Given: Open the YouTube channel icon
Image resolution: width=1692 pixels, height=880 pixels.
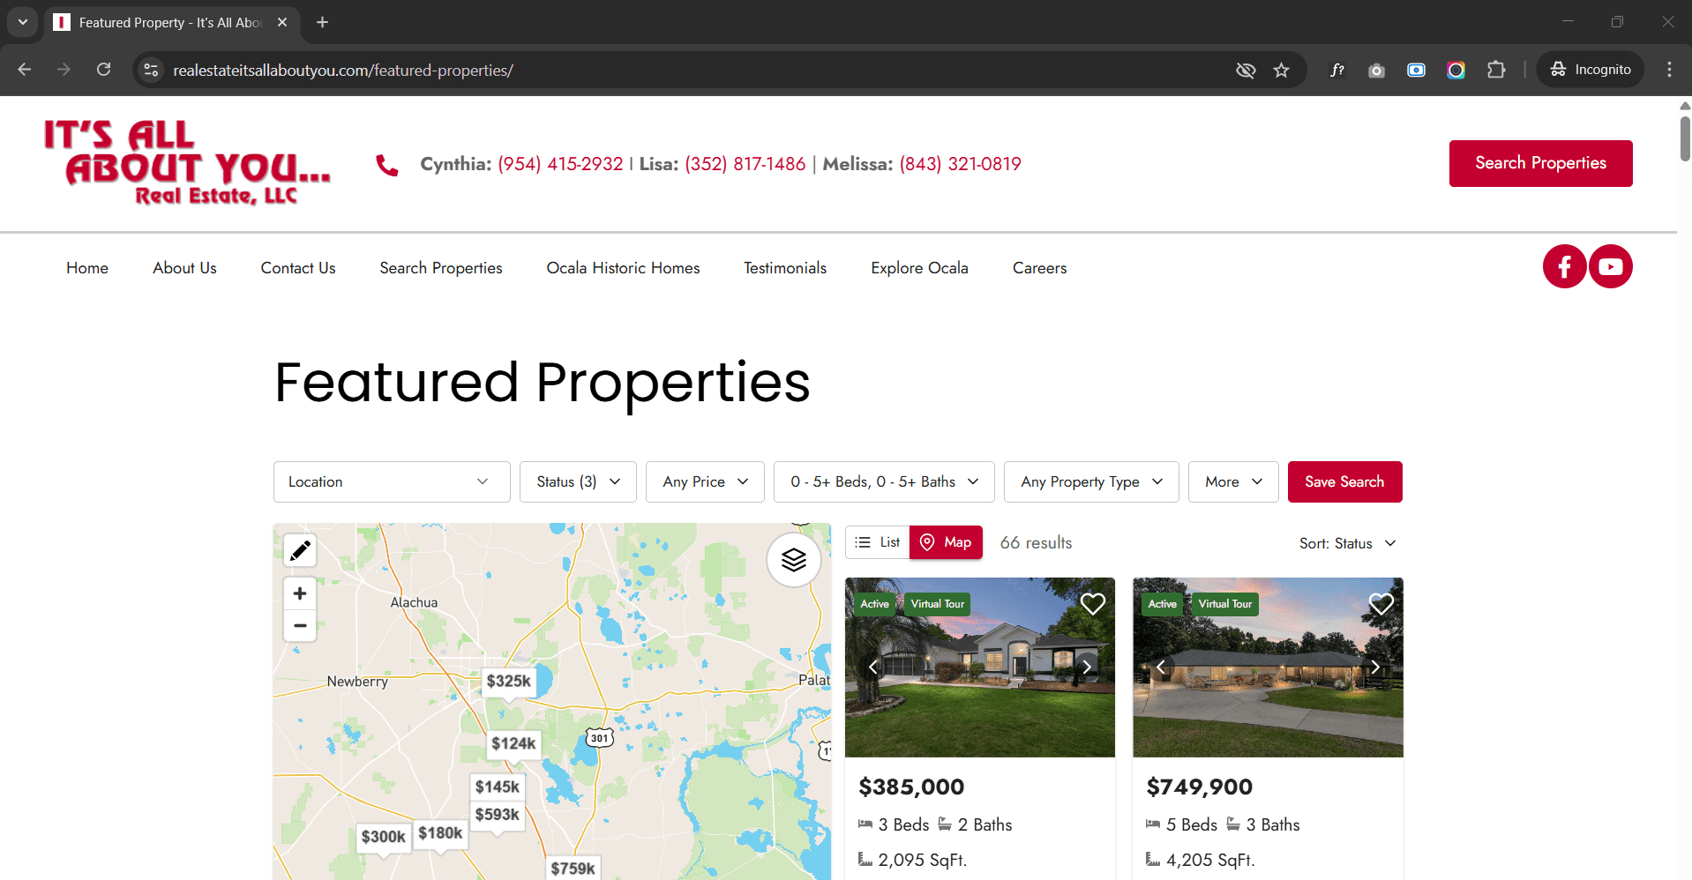Looking at the screenshot, I should coord(1610,266).
